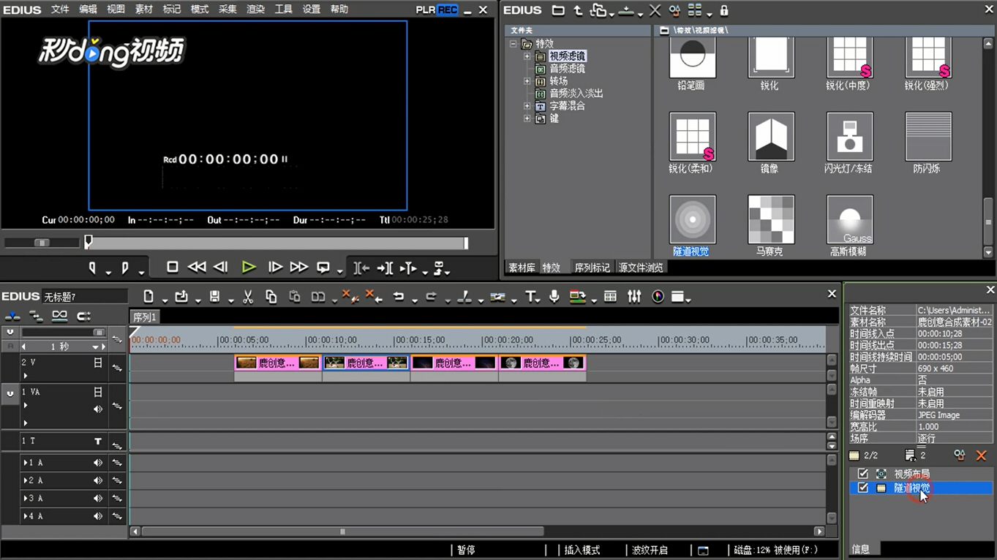Toggle mute speaker on 2 A track
This screenshot has width=997, height=560.
coord(97,481)
